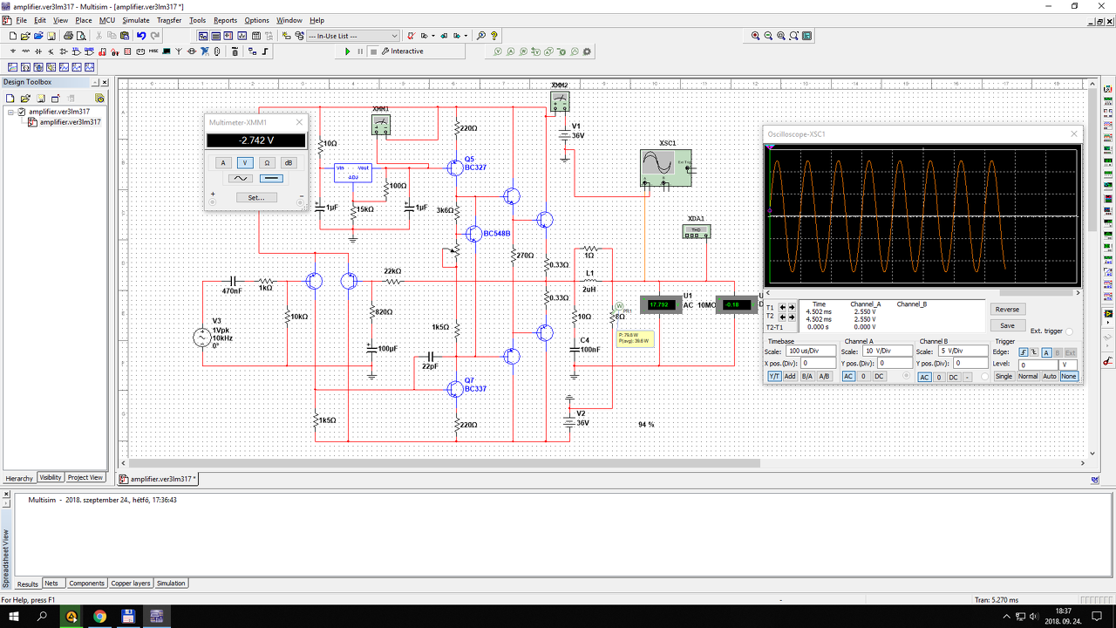
Task: Click the XSC1 oscilloscope instrument on schematic
Action: (666, 167)
